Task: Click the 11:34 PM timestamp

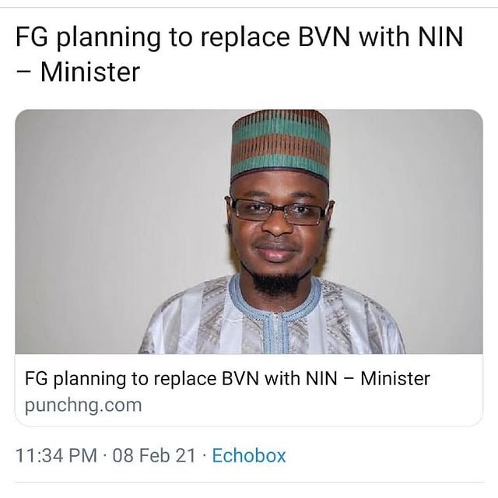Action: pyautogui.click(x=56, y=455)
